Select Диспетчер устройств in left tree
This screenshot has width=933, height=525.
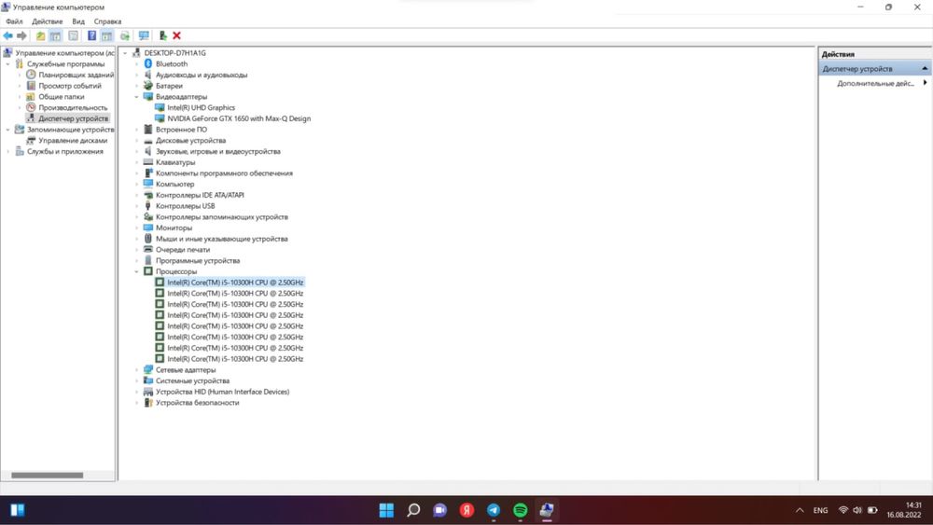pos(73,118)
